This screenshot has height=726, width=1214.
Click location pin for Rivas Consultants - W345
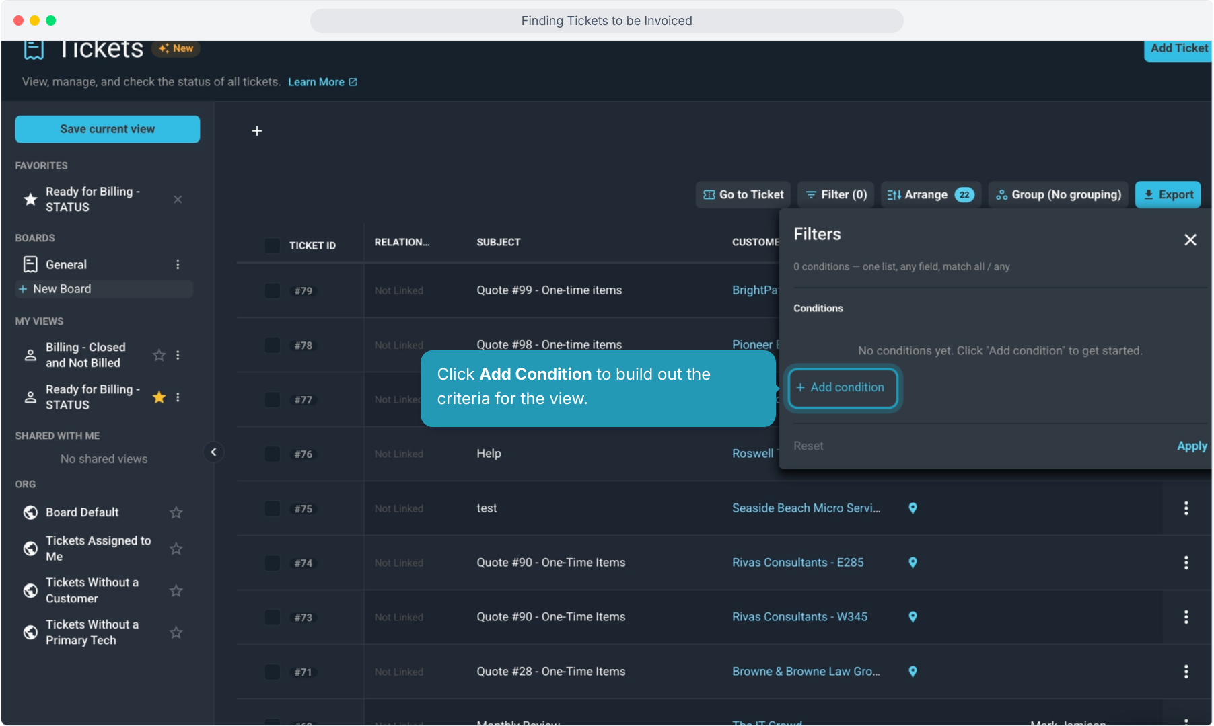click(x=913, y=617)
